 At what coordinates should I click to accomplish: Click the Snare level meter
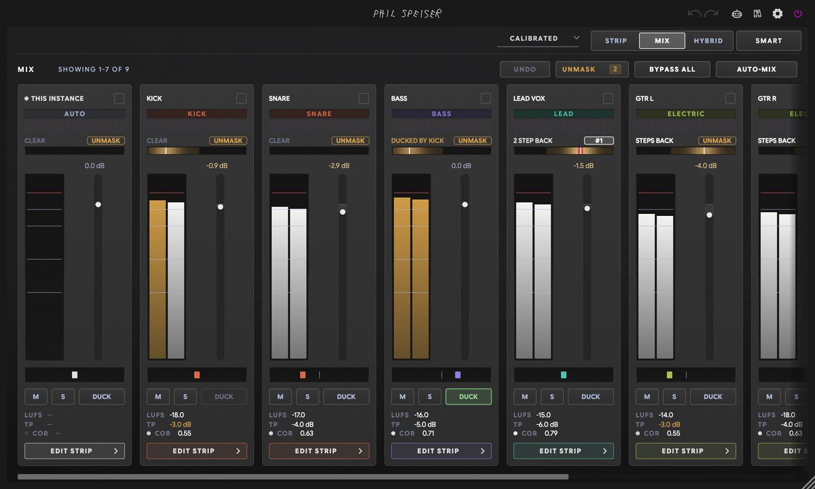[x=289, y=267]
